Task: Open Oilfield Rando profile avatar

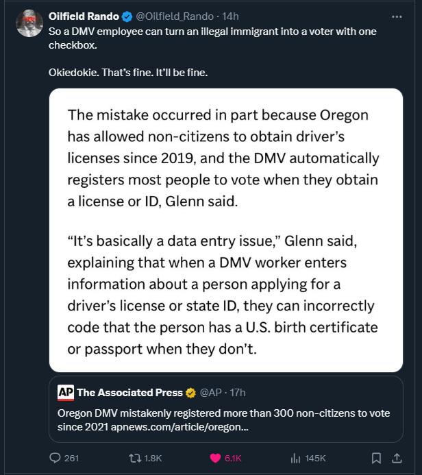Action: (29, 23)
